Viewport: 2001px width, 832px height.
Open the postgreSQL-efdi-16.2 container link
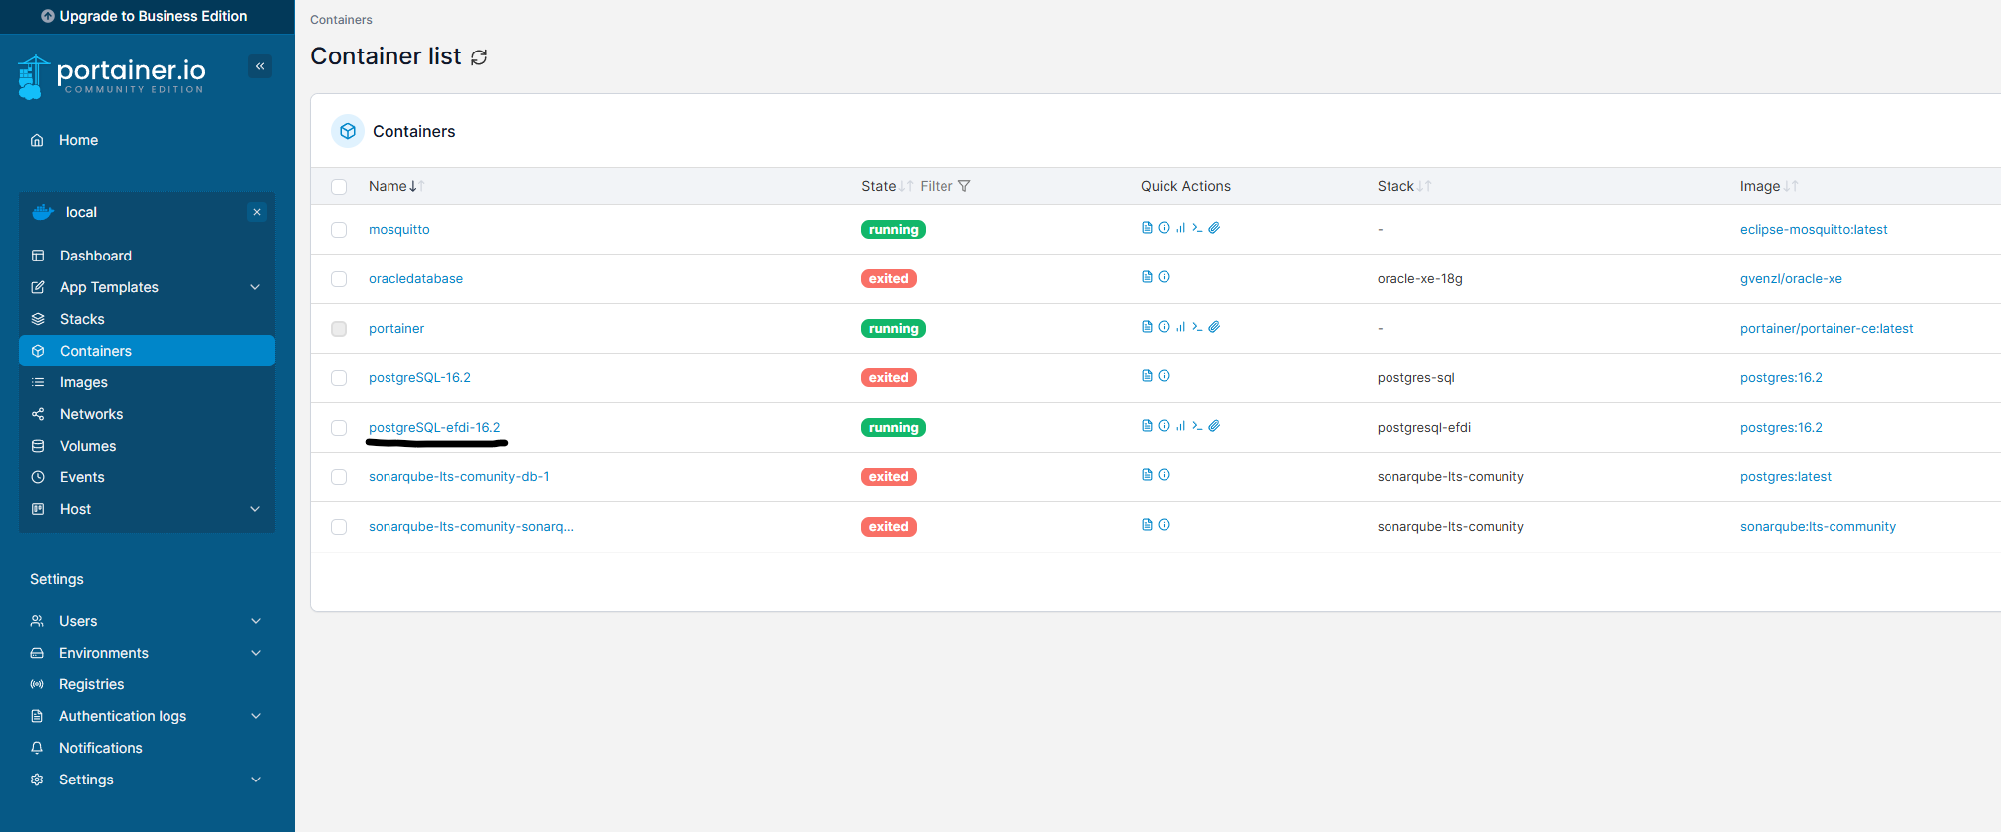tap(434, 427)
